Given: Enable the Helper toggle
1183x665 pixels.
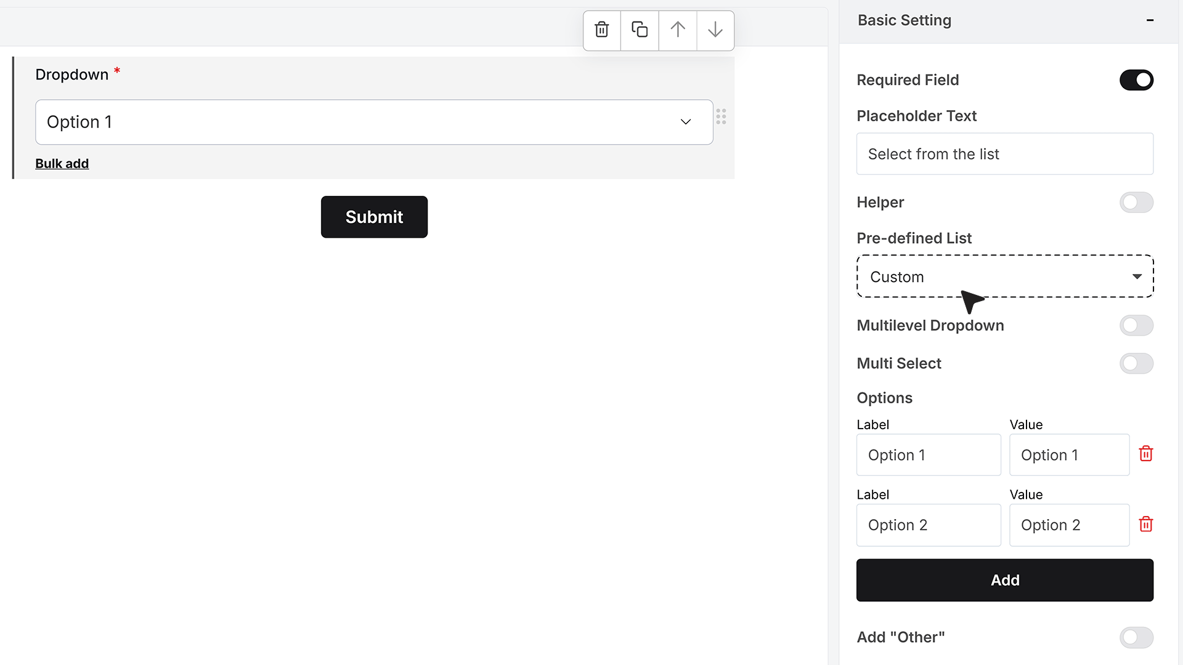Looking at the screenshot, I should coord(1136,202).
